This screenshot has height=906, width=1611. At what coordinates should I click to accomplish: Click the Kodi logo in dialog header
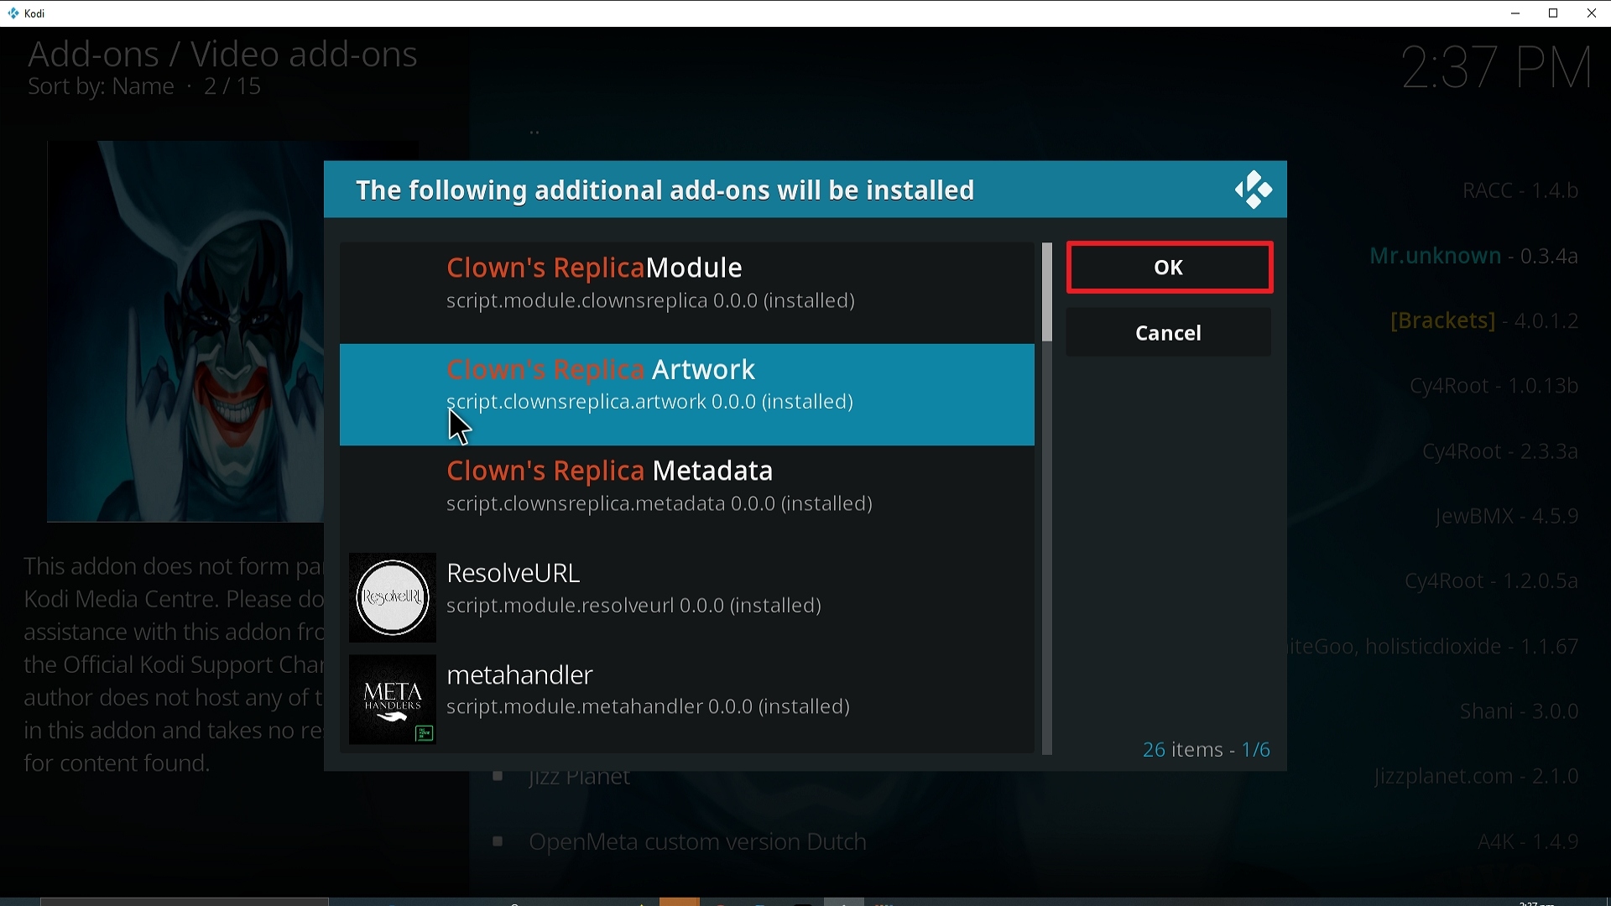point(1254,190)
